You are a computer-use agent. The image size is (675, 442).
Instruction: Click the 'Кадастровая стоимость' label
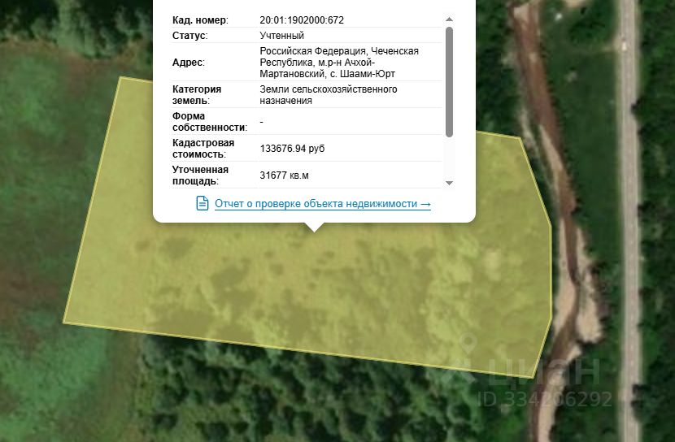coord(203,149)
